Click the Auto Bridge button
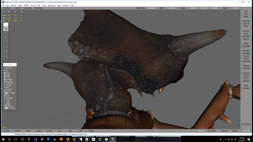Image resolution: width=253 pixels, height=142 pixels. tap(246, 46)
